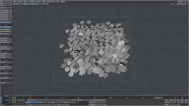Screen dimensions: 189x106
Task: Open the Edit menu dropdown
Action: [6, 4]
